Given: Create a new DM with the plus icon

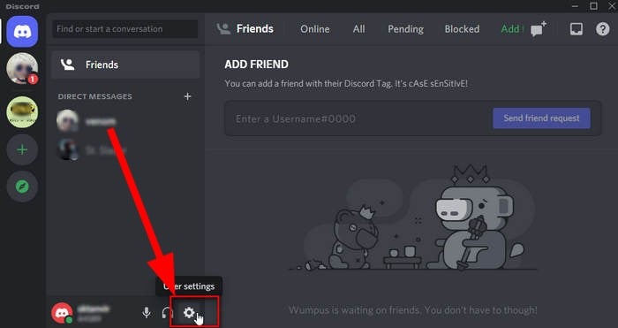Looking at the screenshot, I should [187, 96].
